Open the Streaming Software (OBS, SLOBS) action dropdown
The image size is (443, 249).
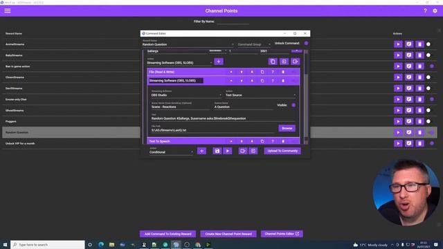[x=179, y=63]
